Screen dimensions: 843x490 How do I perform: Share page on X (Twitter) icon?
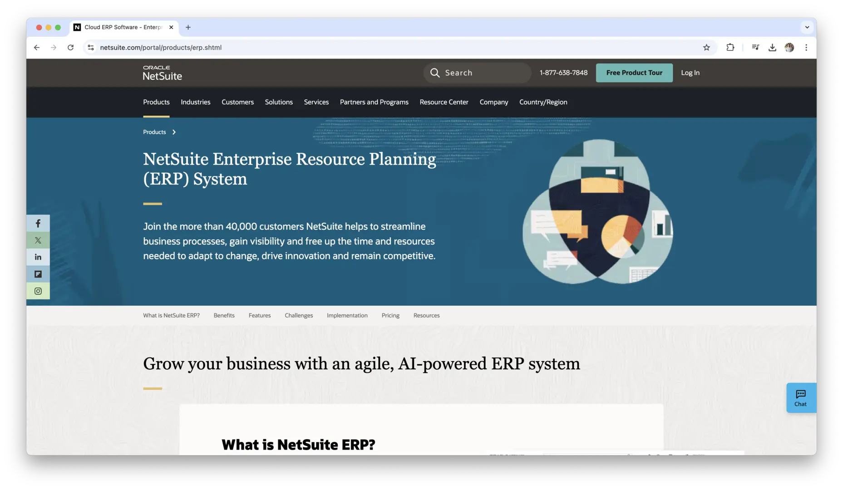point(38,240)
